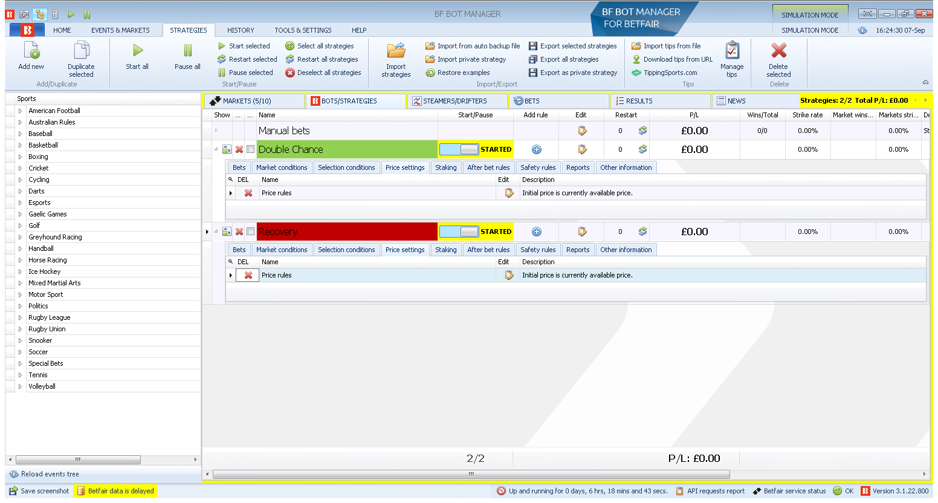The height and width of the screenshot is (503, 938).
Task: Expand the Tennis sport node
Action: [x=20, y=375]
